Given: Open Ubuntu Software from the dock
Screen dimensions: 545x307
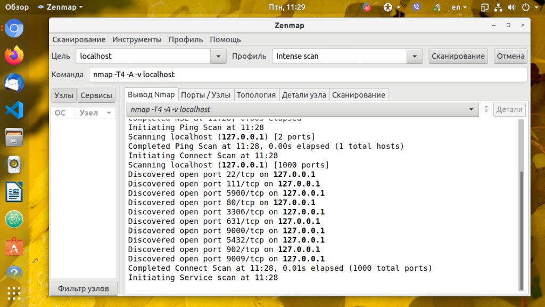Looking at the screenshot, I should [14, 247].
